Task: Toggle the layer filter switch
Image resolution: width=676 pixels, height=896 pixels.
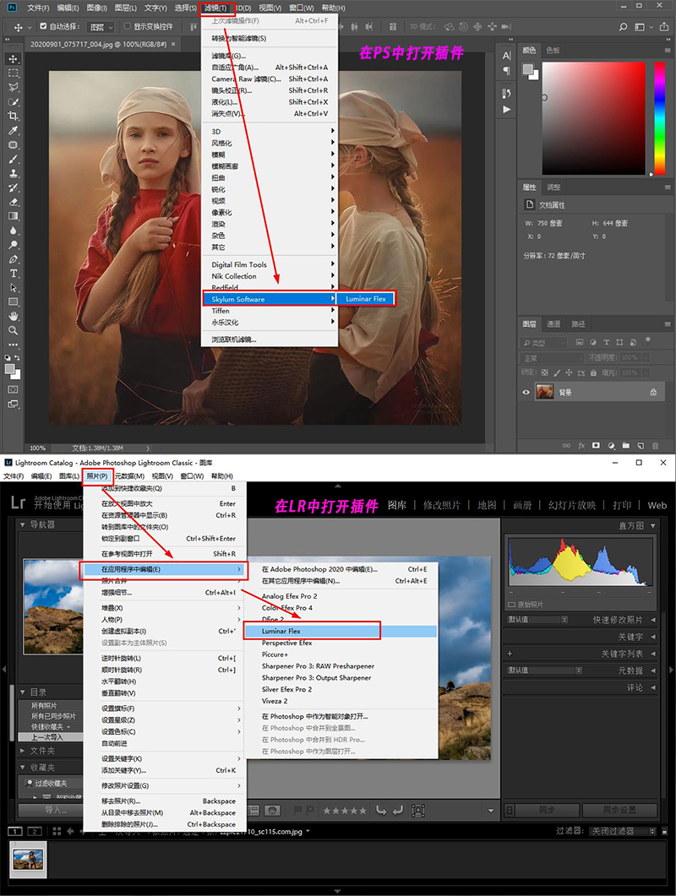Action: (x=648, y=340)
